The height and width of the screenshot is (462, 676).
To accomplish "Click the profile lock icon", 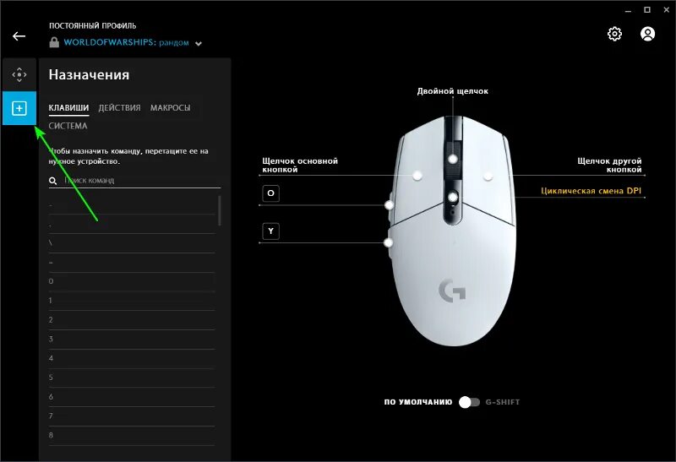I will [x=54, y=42].
